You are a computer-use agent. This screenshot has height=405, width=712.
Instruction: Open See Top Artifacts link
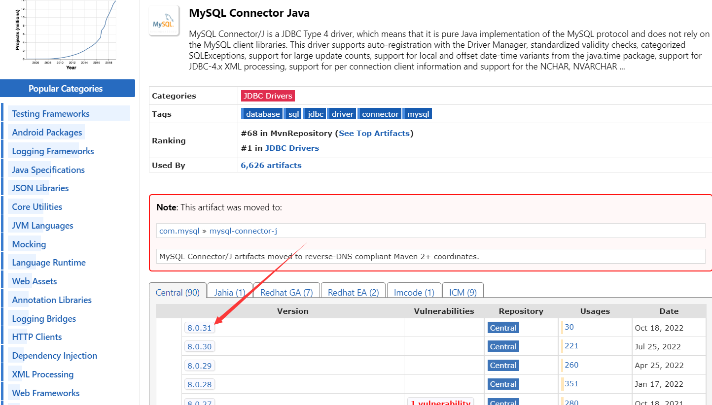[374, 133]
